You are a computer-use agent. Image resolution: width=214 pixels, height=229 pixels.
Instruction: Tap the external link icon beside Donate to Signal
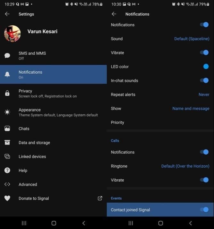coord(100,198)
